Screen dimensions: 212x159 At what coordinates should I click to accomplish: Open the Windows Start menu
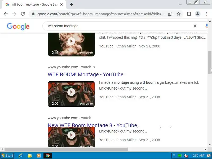(x=7, y=156)
